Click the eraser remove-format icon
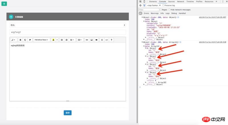 30,40
